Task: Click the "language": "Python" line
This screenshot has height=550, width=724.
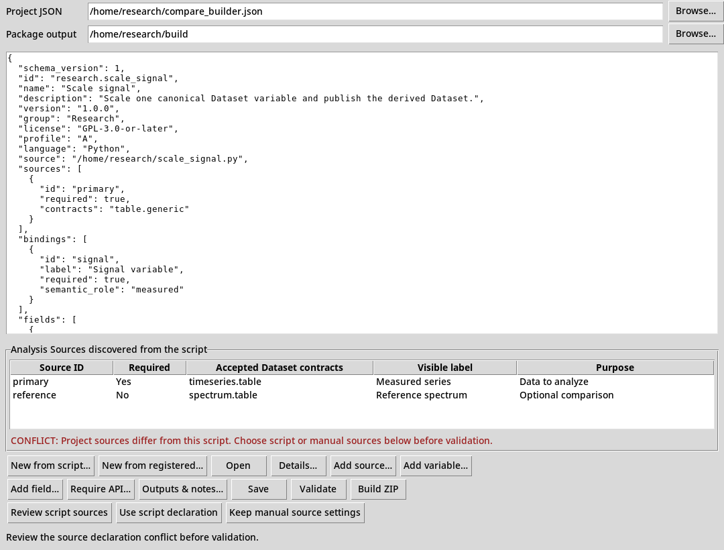Action: coord(74,149)
